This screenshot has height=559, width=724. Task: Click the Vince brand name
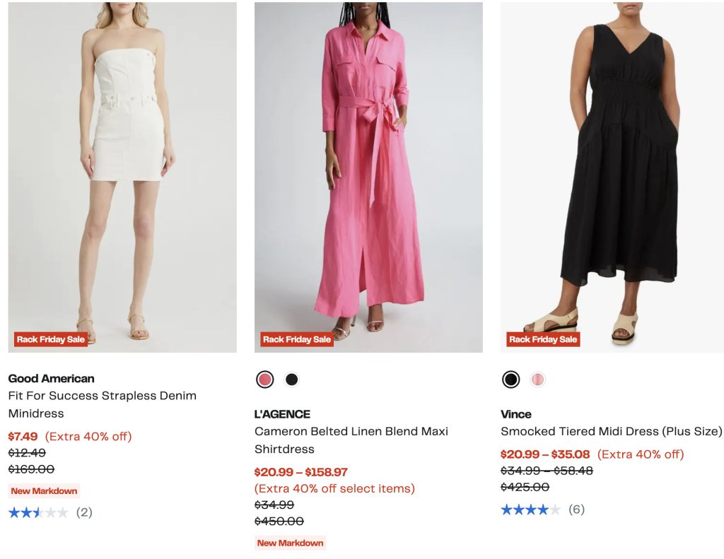tap(516, 414)
